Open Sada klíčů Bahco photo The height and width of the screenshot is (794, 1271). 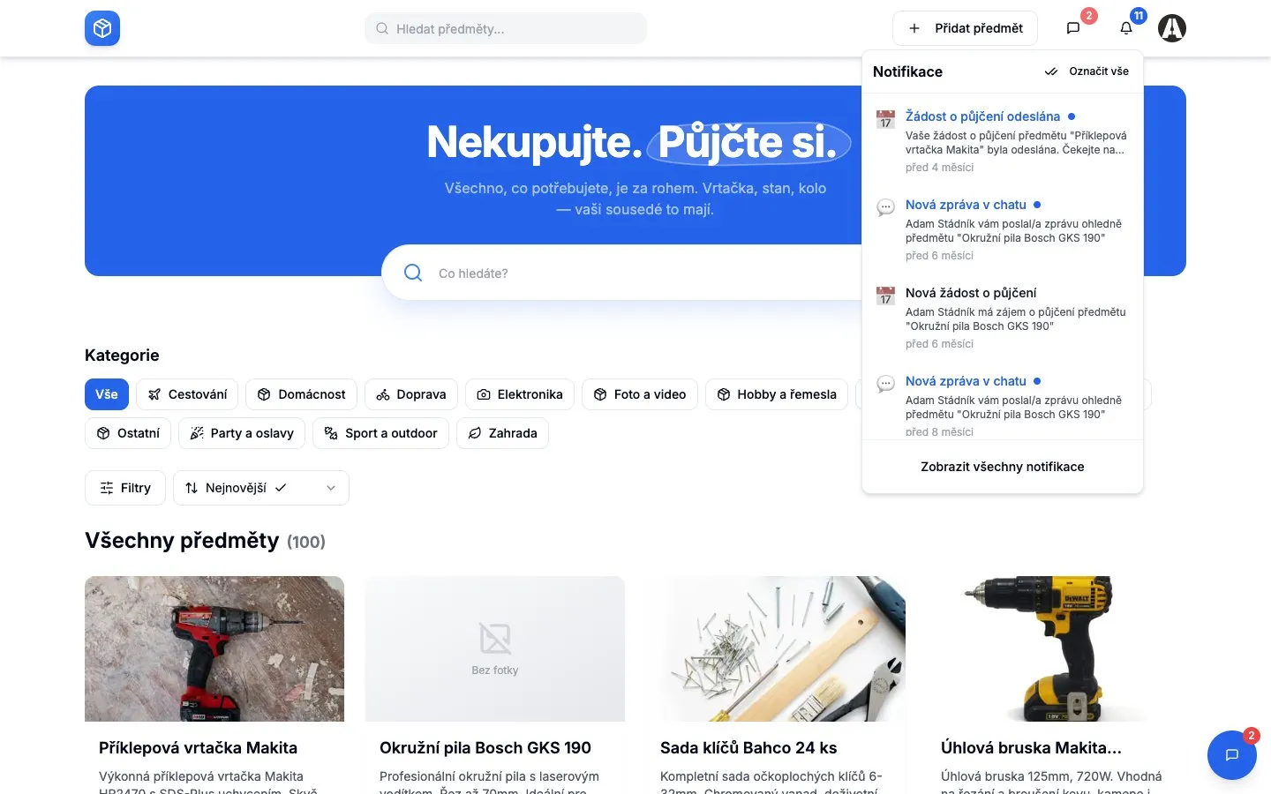tap(776, 648)
